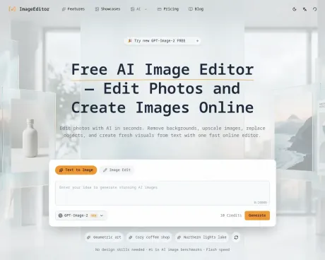
Task: Toggle dark mode with the moon icon
Action: click(x=294, y=9)
